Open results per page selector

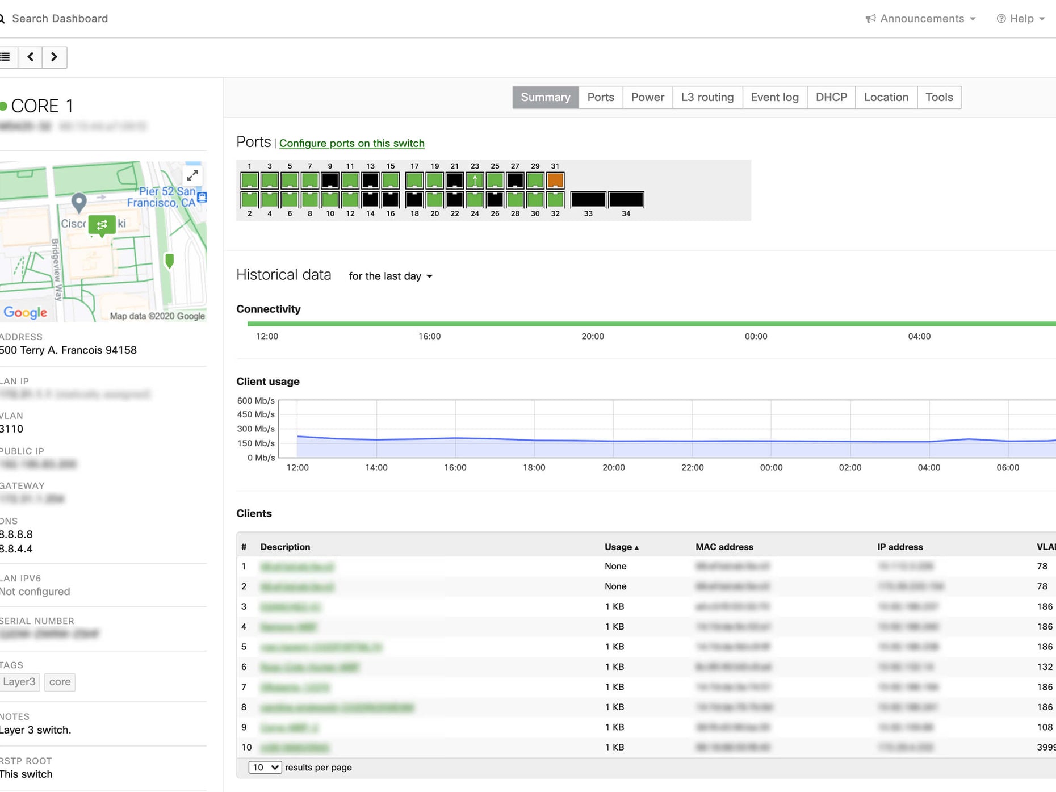[265, 767]
